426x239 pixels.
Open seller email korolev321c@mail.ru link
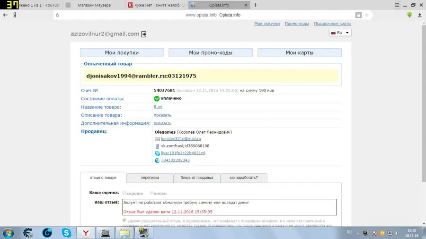coord(181,139)
